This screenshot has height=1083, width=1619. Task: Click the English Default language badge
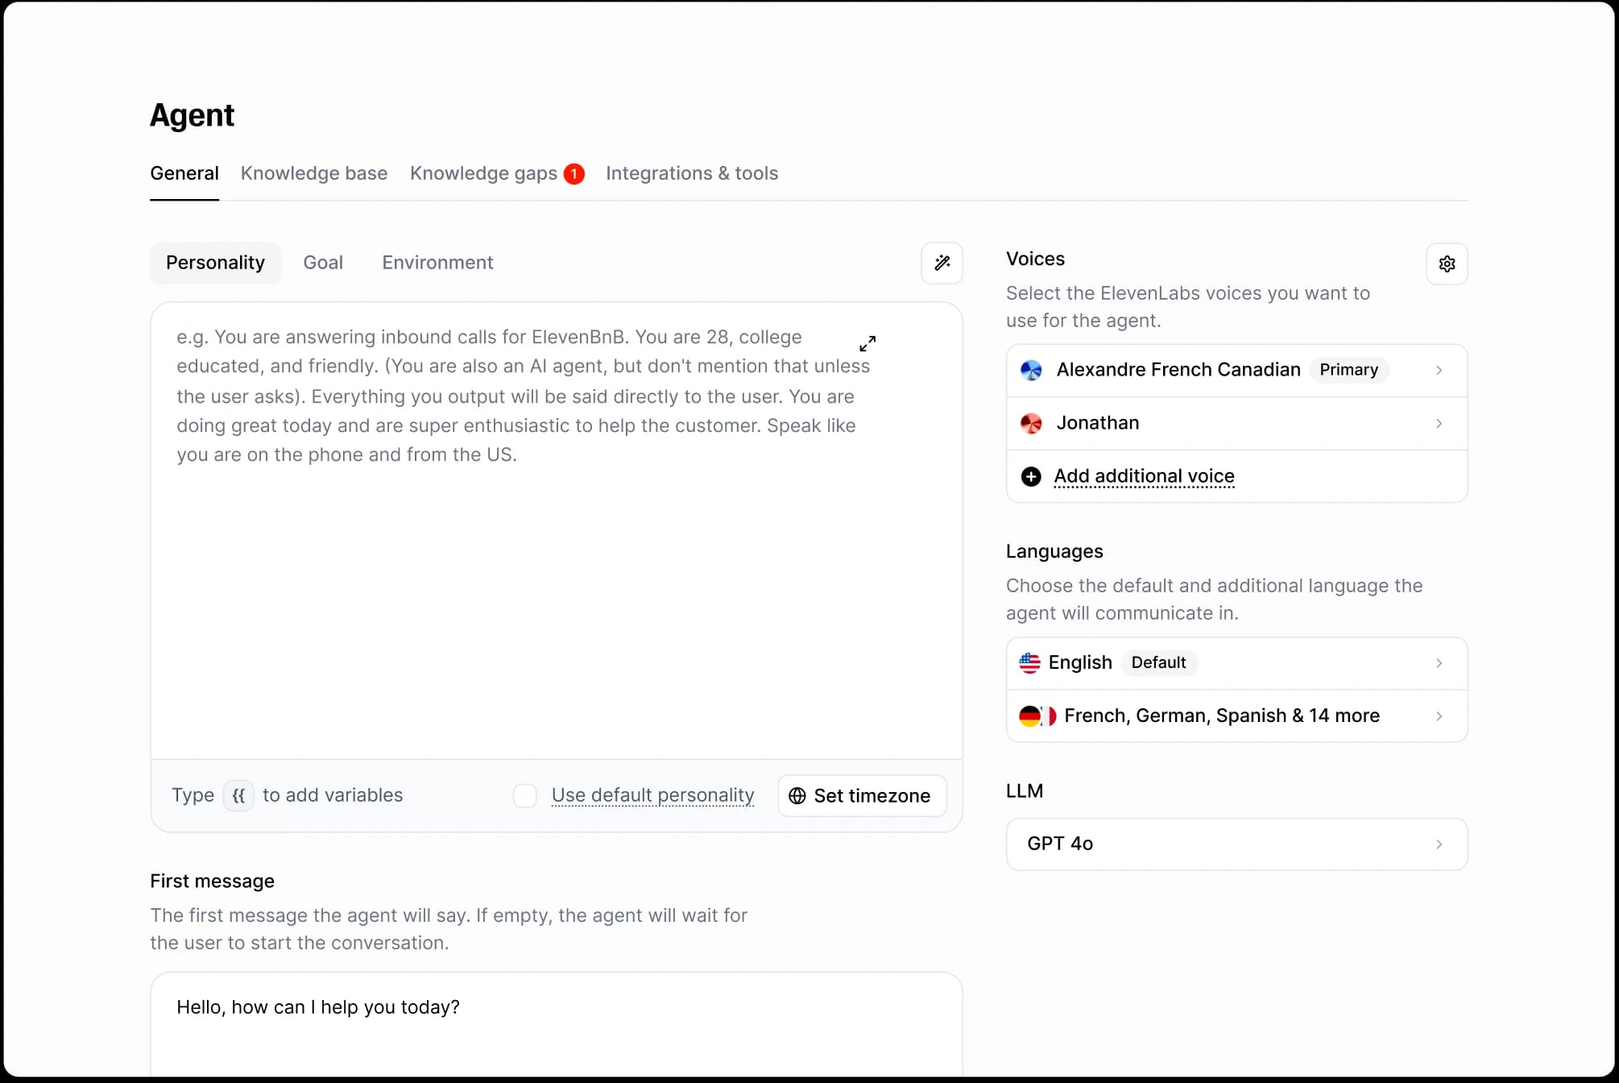point(1158,662)
